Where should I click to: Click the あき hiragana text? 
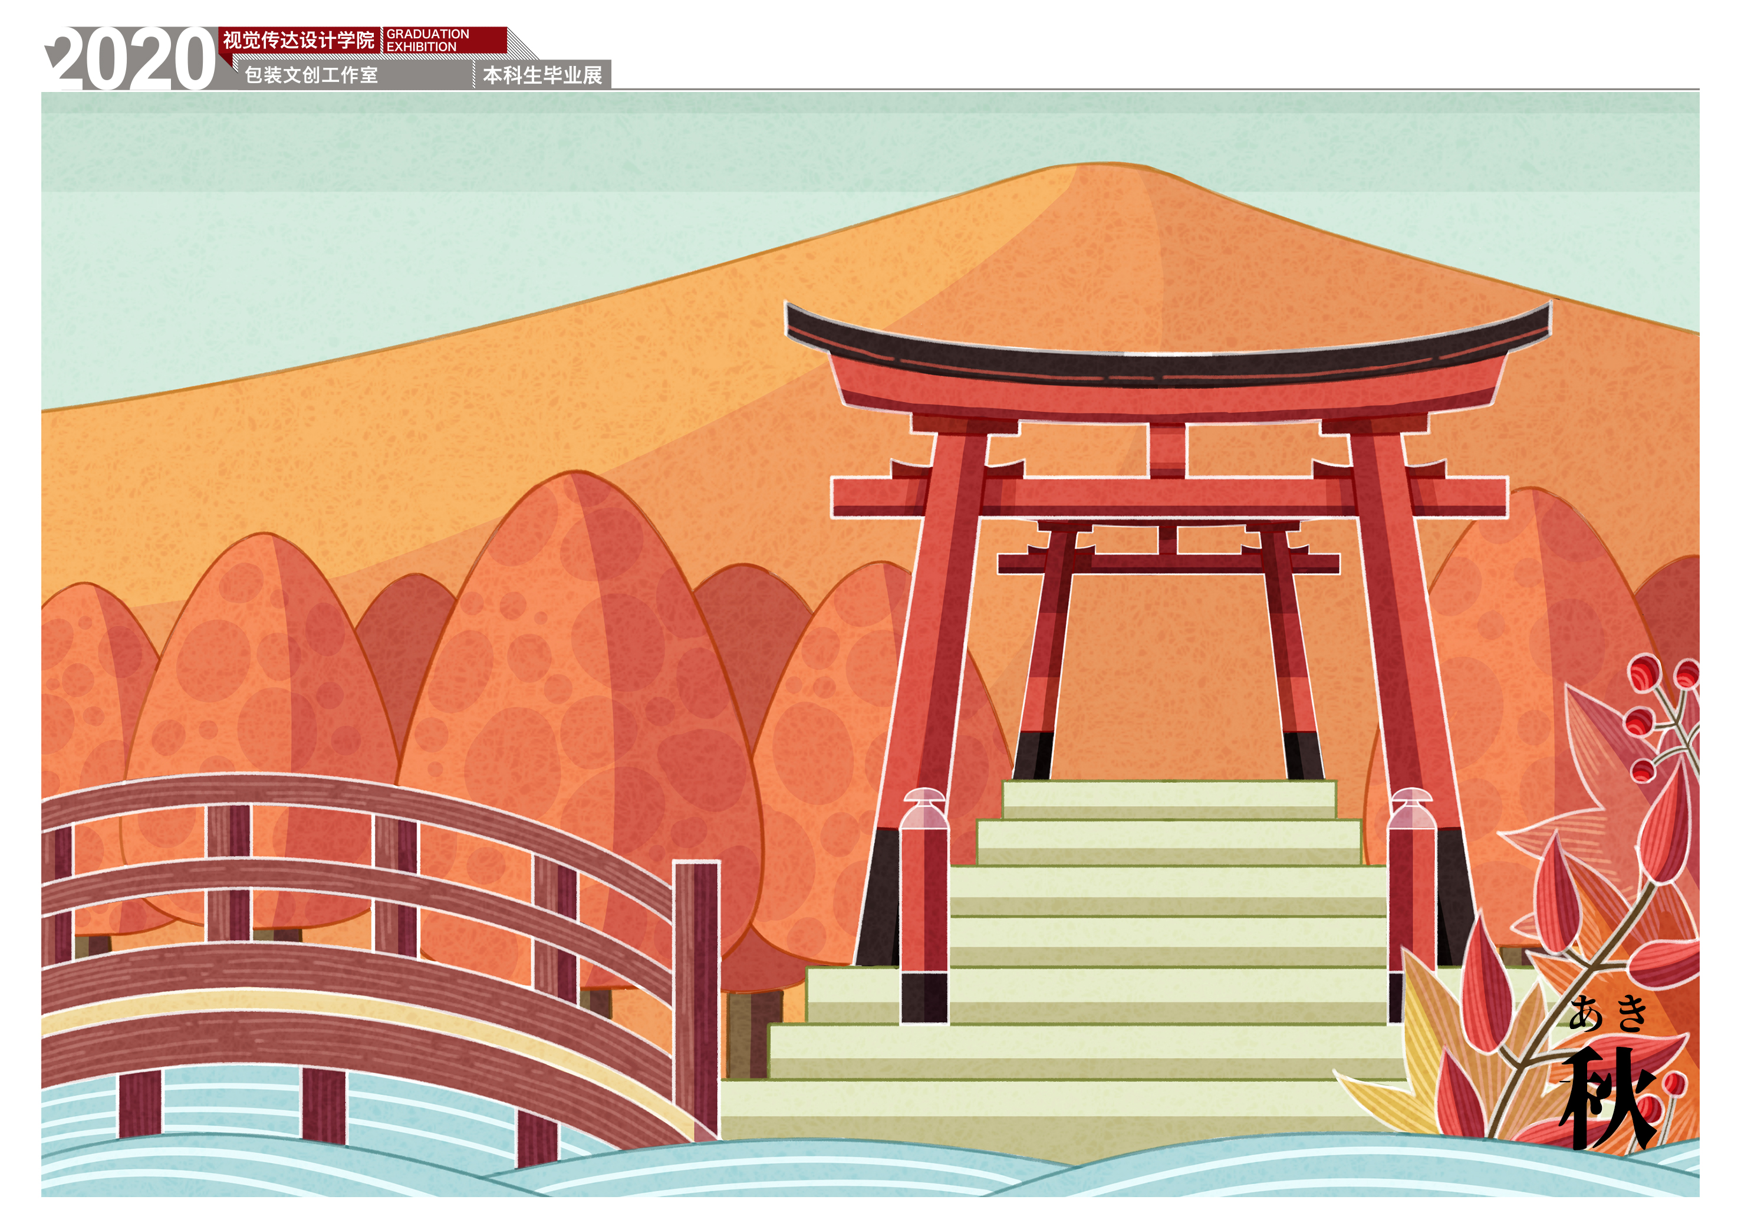tap(1608, 1014)
